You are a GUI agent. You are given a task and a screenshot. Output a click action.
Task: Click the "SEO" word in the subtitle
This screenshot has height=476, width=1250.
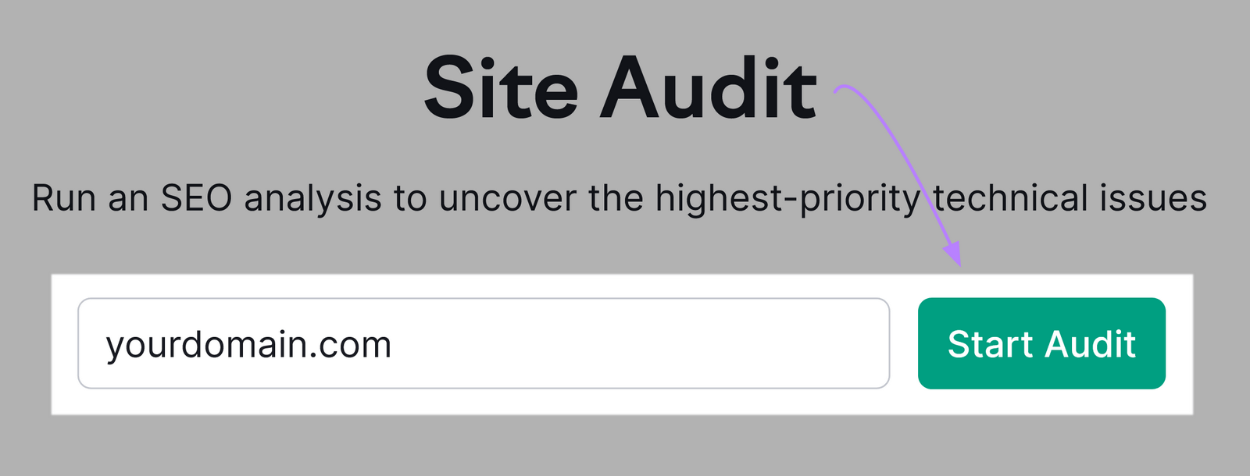(x=196, y=198)
